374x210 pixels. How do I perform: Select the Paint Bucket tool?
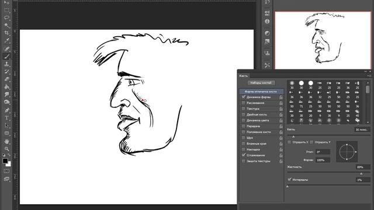pos(6,87)
